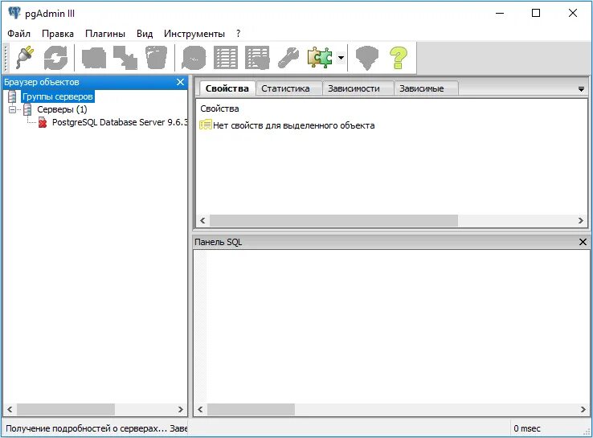This screenshot has width=593, height=438.
Task: Open the SQL query tool icon
Action: [194, 58]
